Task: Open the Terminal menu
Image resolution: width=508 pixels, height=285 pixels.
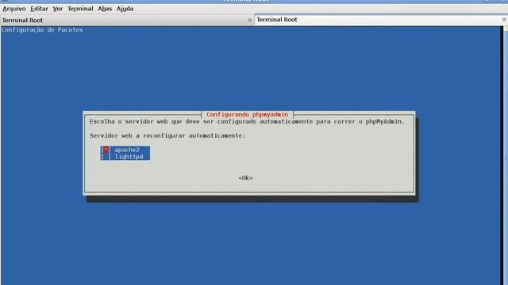Action: (80, 9)
